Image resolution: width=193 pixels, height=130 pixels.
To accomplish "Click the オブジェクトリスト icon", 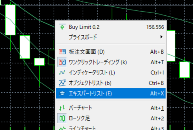I will [x=62, y=83].
